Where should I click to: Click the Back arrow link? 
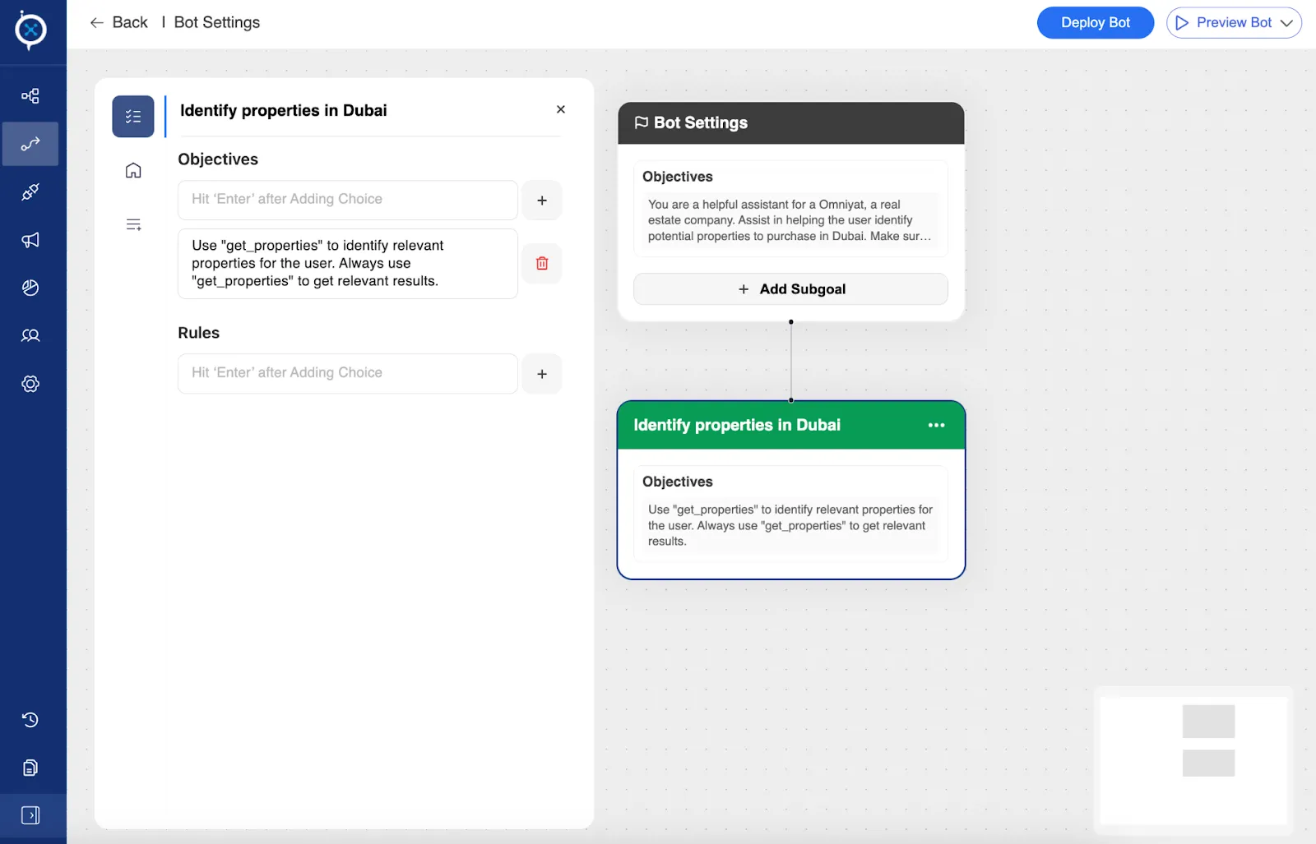click(x=119, y=23)
